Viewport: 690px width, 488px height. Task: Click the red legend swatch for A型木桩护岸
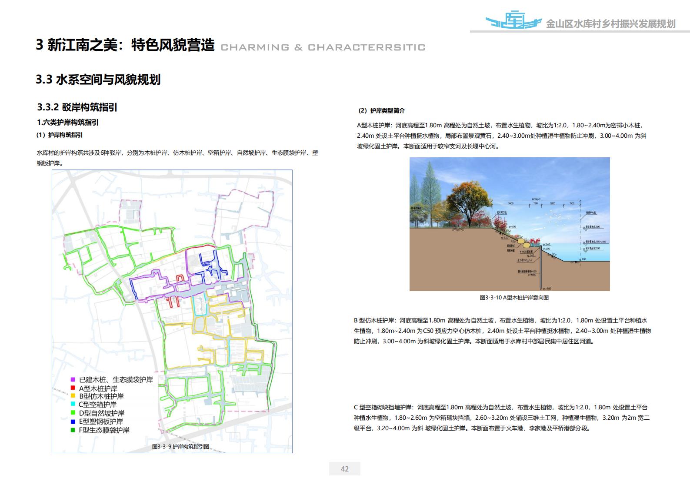pos(73,388)
